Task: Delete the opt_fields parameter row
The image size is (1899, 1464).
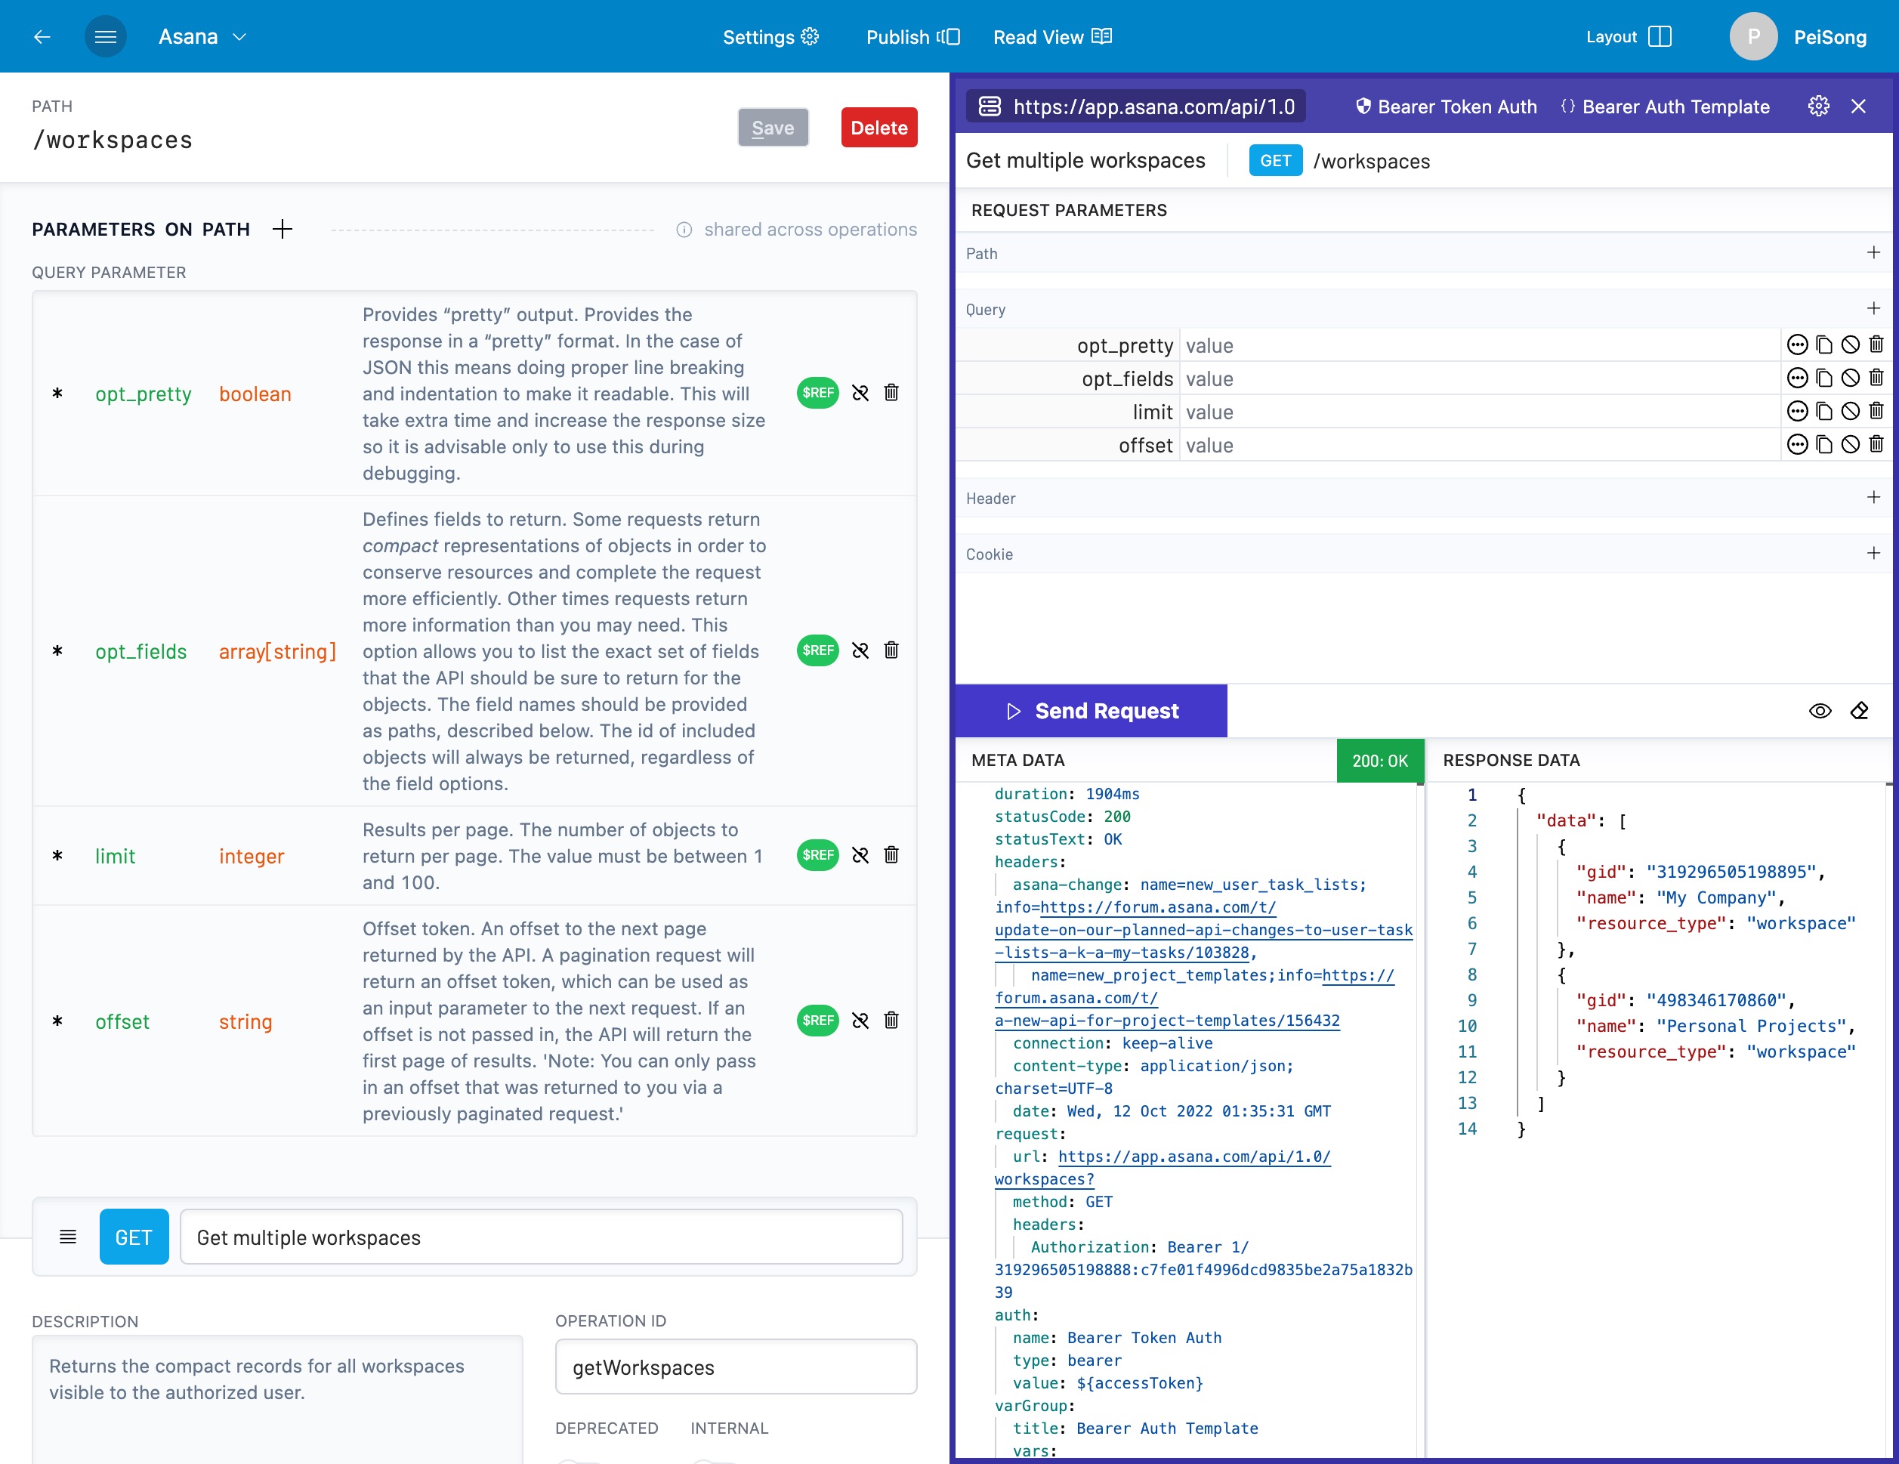Action: 891,650
